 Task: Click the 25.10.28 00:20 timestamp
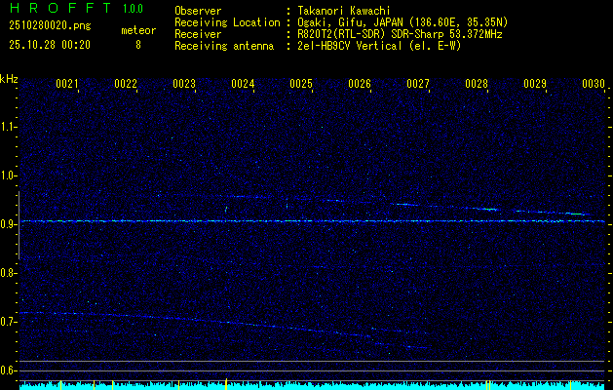tap(49, 45)
